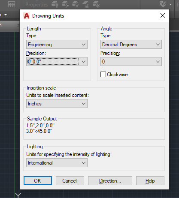Open the Angle Type Decimal Degrees dropdown
The width and height of the screenshot is (179, 198).
click(131, 45)
